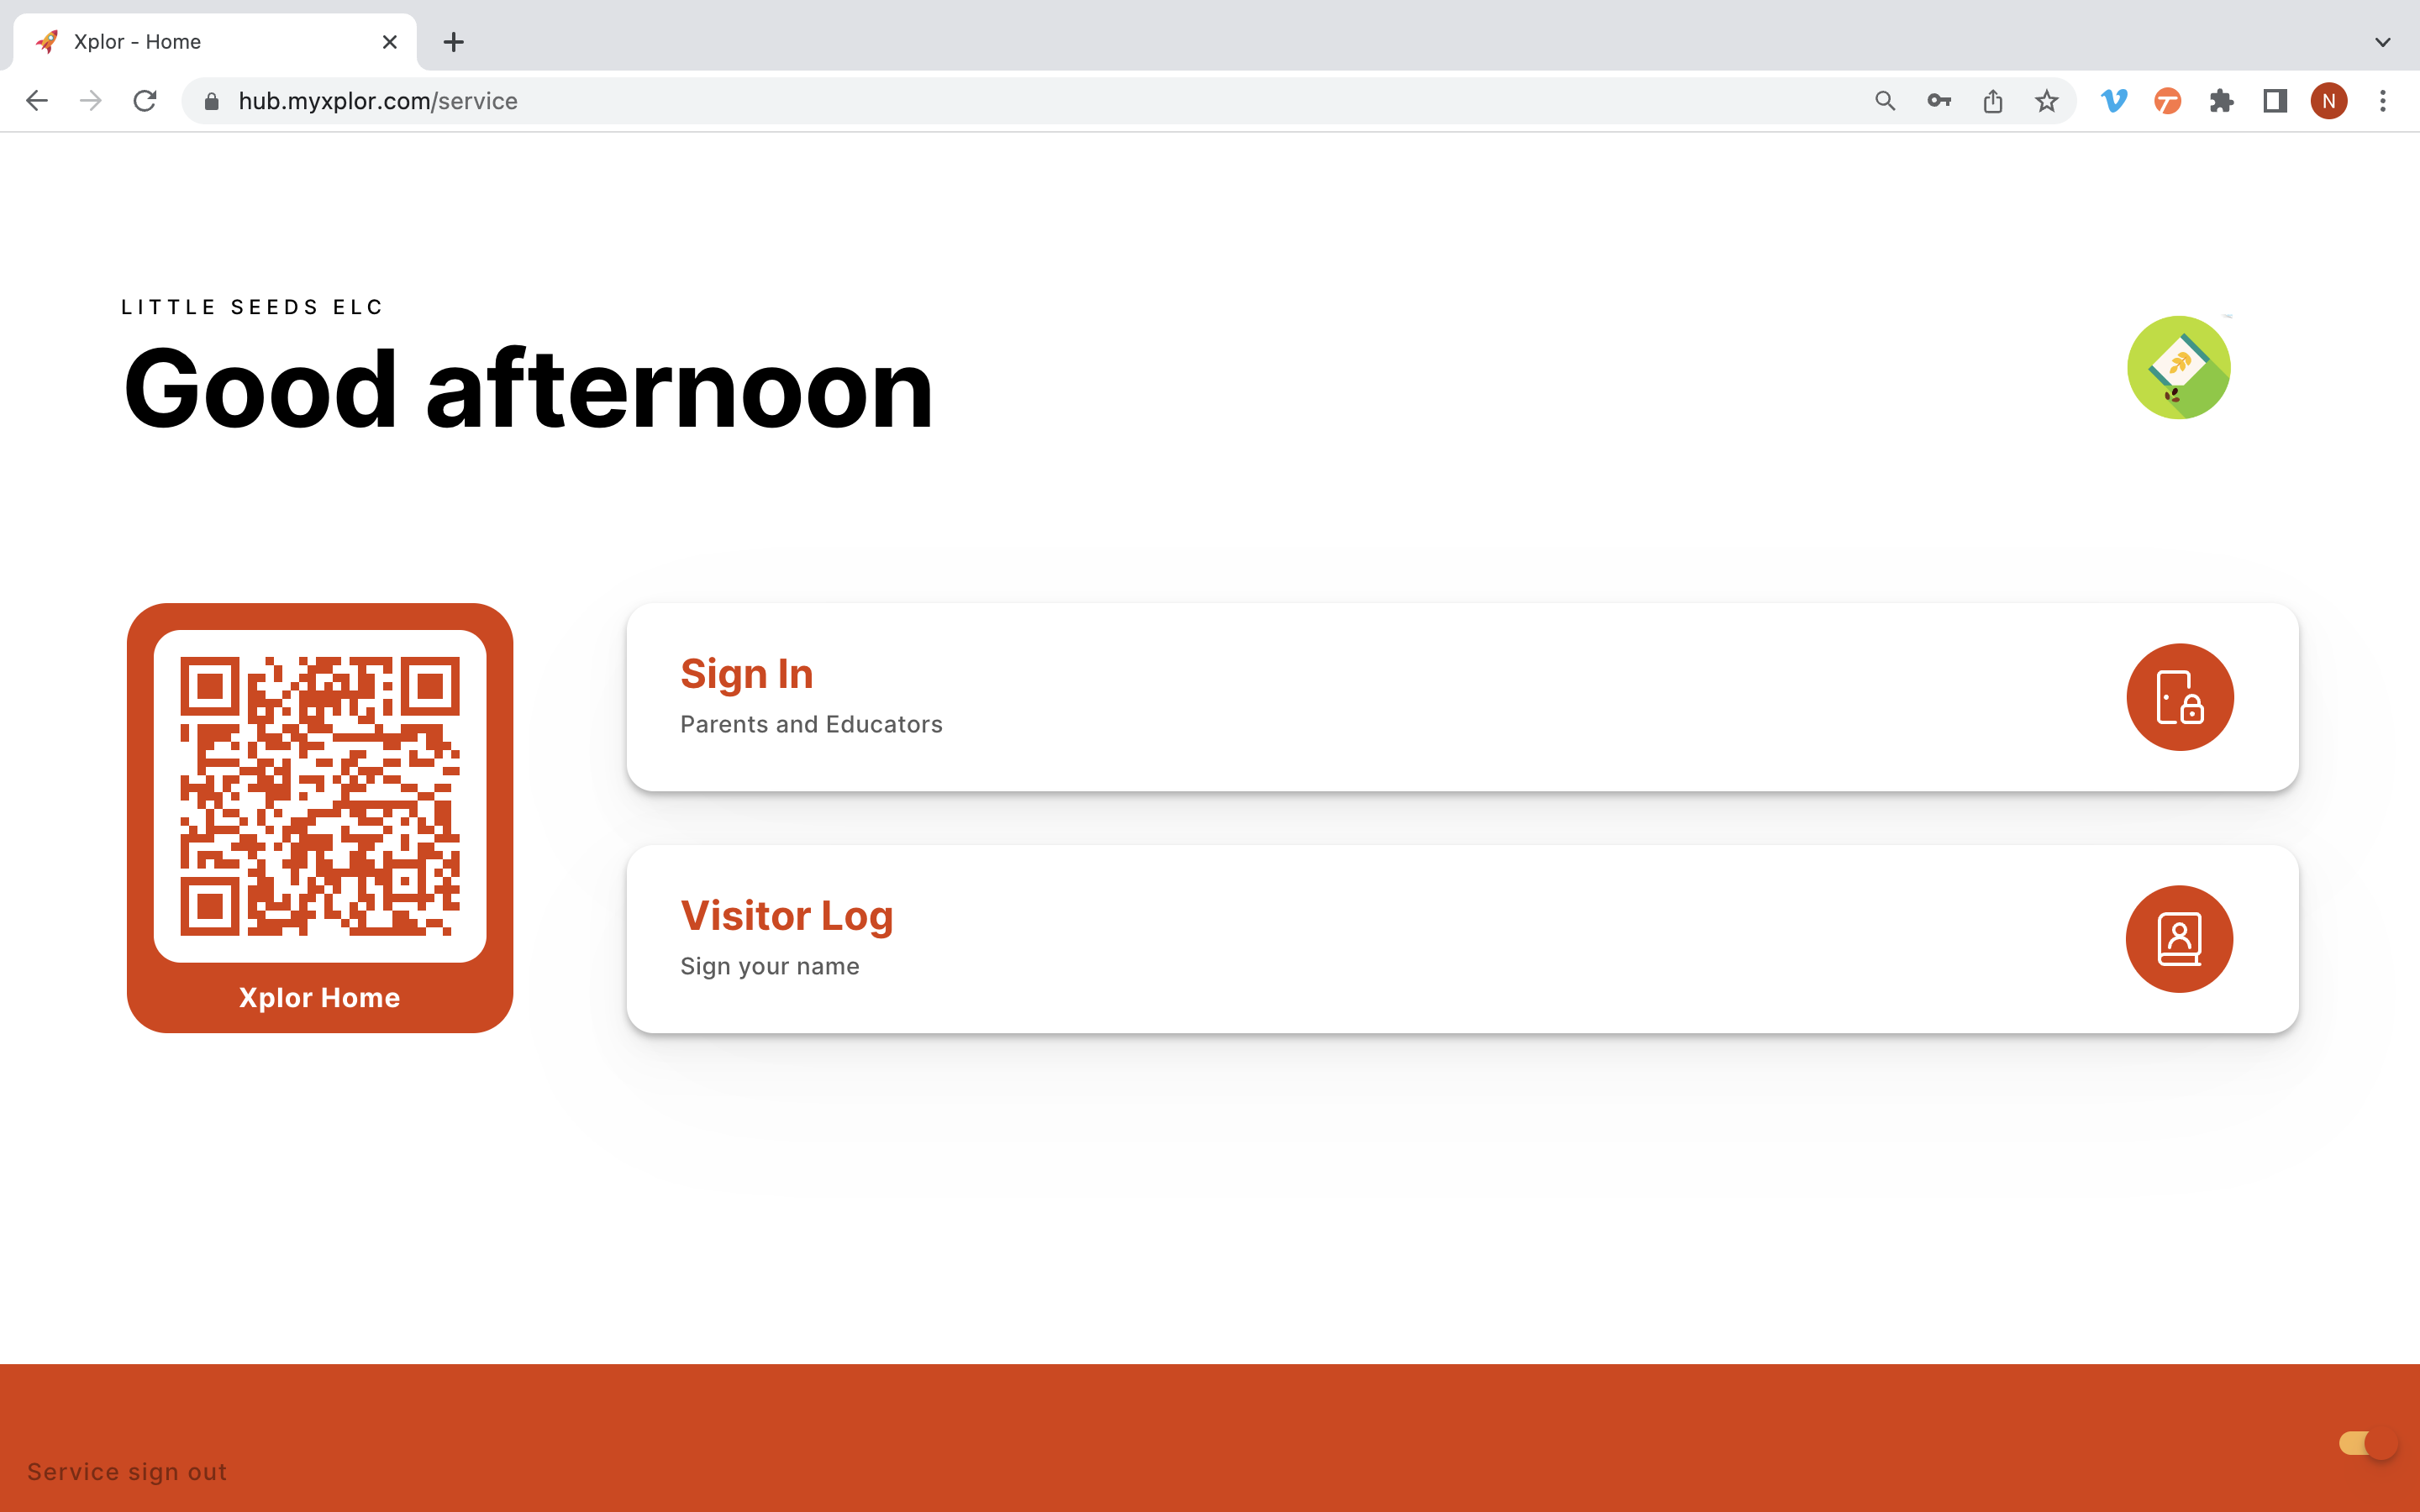Click the password key icon in the toolbar
Image resolution: width=2420 pixels, height=1512 pixels.
click(x=1939, y=100)
